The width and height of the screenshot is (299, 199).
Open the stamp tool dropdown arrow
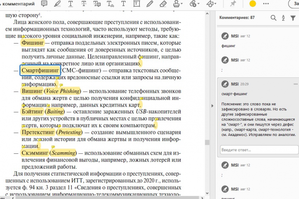[181, 4]
